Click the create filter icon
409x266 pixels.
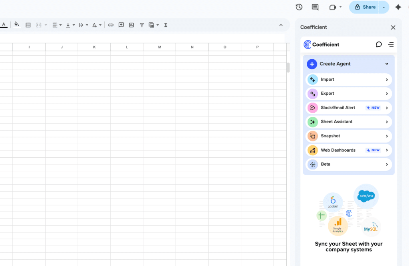pos(142,25)
